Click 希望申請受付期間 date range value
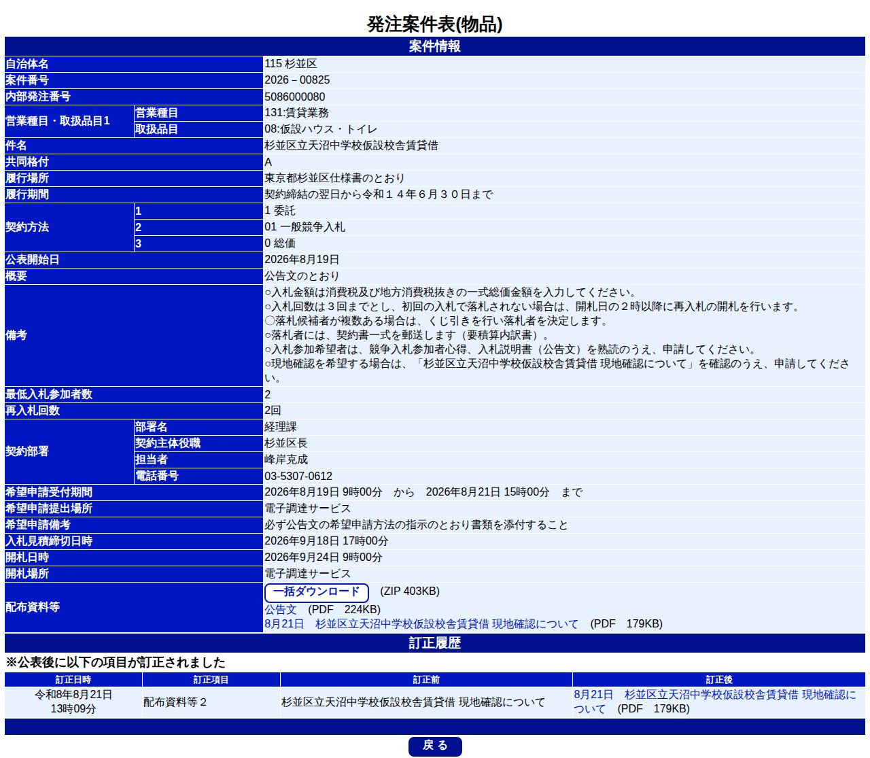The width and height of the screenshot is (870, 758). point(423,492)
